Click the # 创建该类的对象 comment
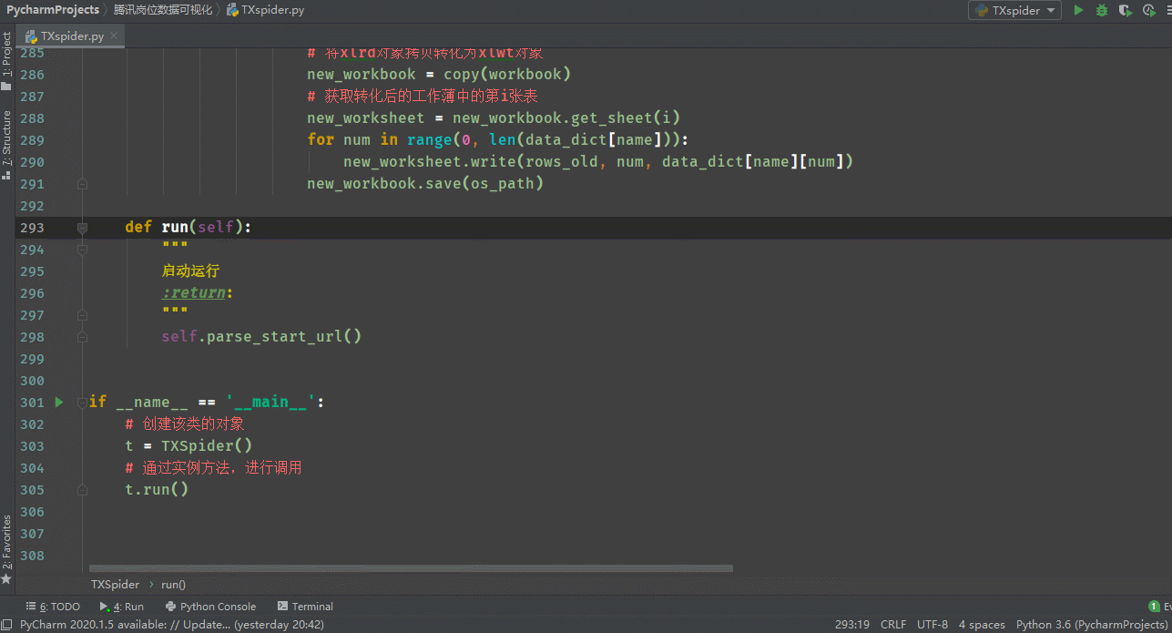 coord(185,424)
